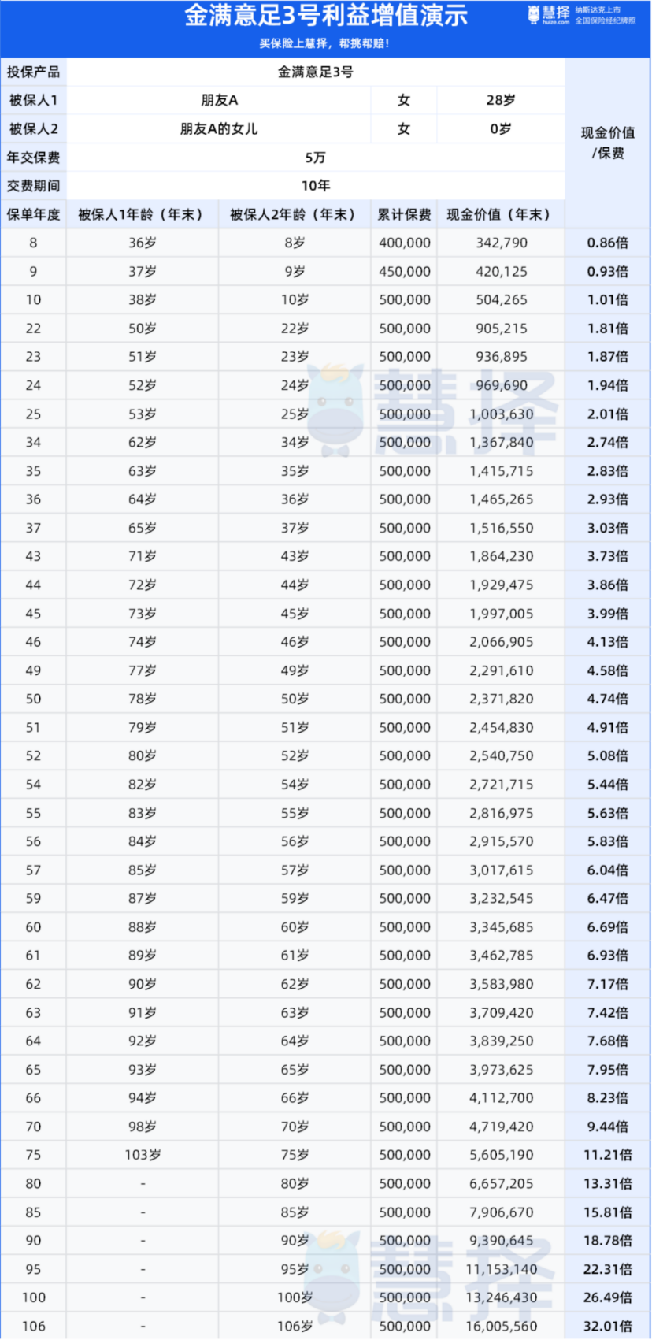Click the 1.01倍 ratio cell

pos(607,300)
